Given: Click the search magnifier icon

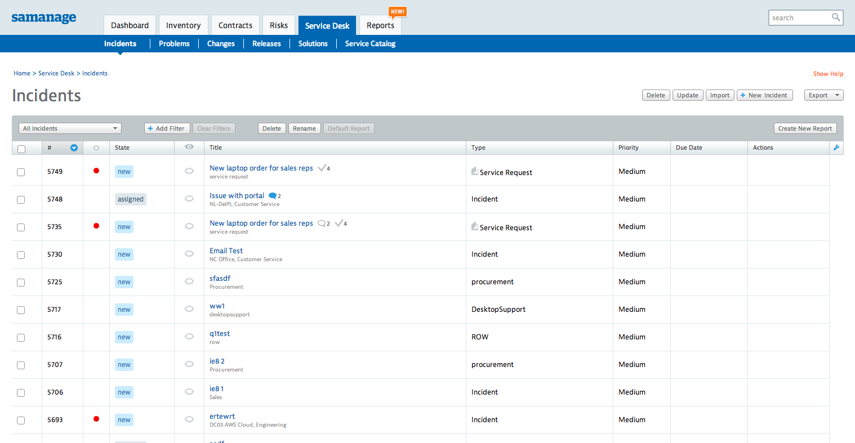Looking at the screenshot, I should 836,17.
